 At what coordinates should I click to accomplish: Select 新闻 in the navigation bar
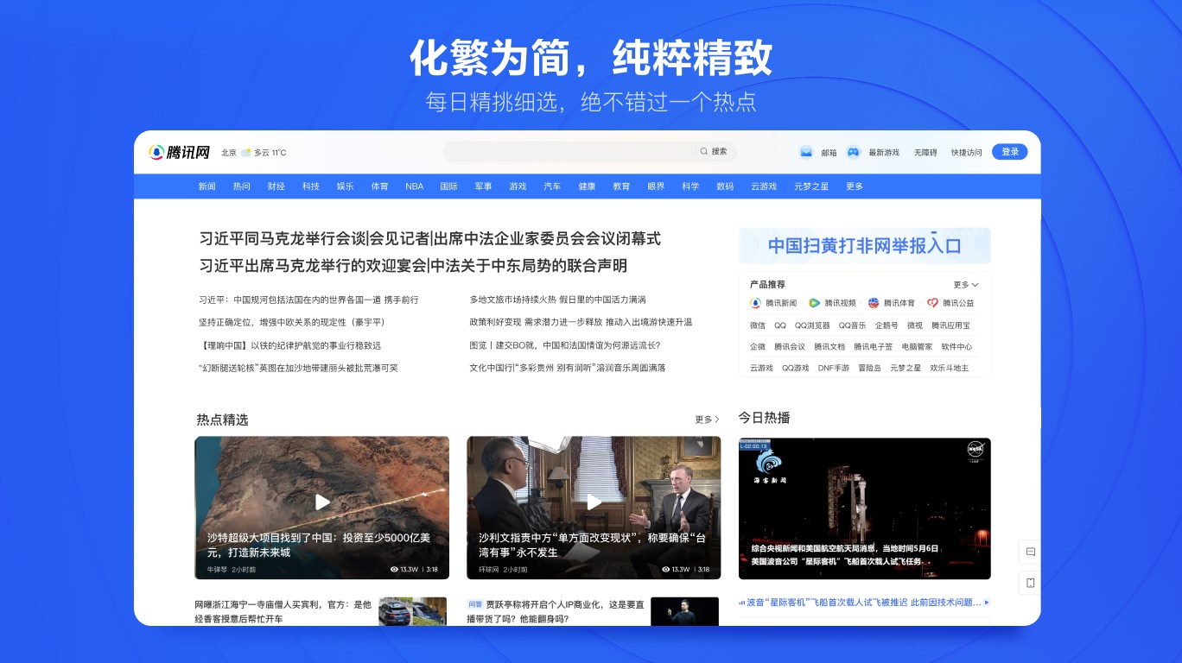[x=207, y=186]
